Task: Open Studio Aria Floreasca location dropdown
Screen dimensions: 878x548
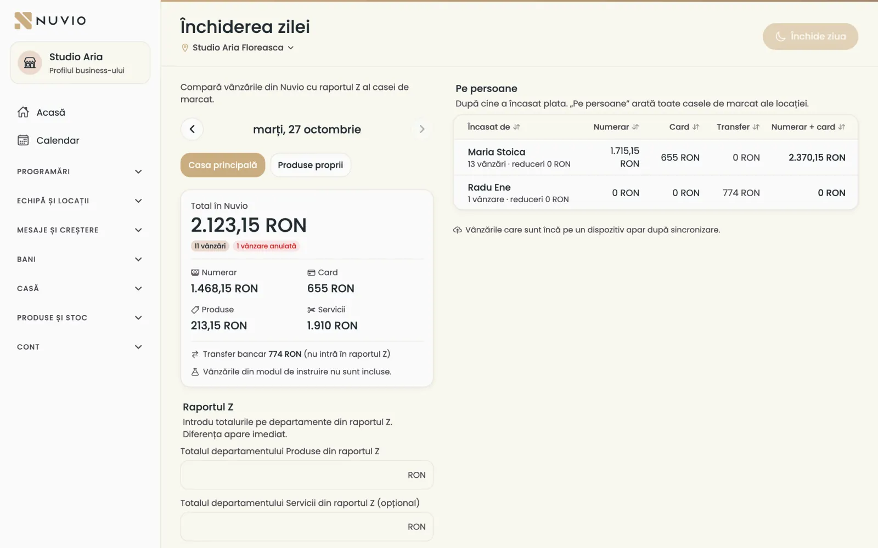Action: pyautogui.click(x=238, y=48)
